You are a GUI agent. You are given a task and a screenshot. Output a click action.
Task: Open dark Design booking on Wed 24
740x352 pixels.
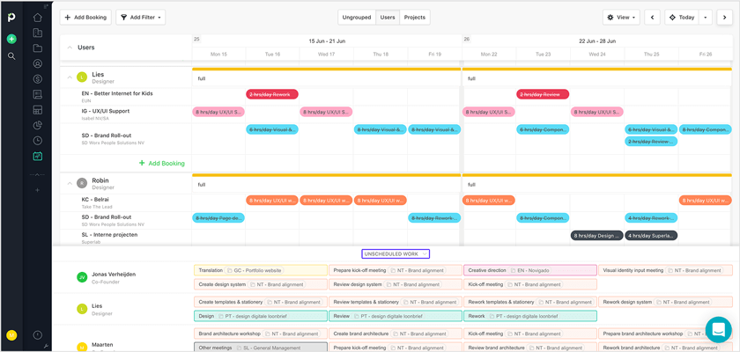coord(597,236)
